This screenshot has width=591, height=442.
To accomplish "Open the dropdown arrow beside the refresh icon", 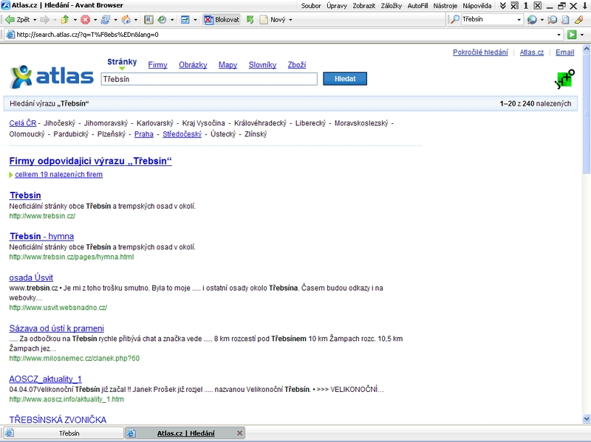I will (116, 20).
